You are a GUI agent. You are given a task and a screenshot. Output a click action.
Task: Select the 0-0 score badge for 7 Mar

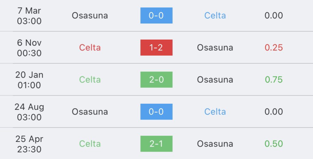(x=156, y=16)
